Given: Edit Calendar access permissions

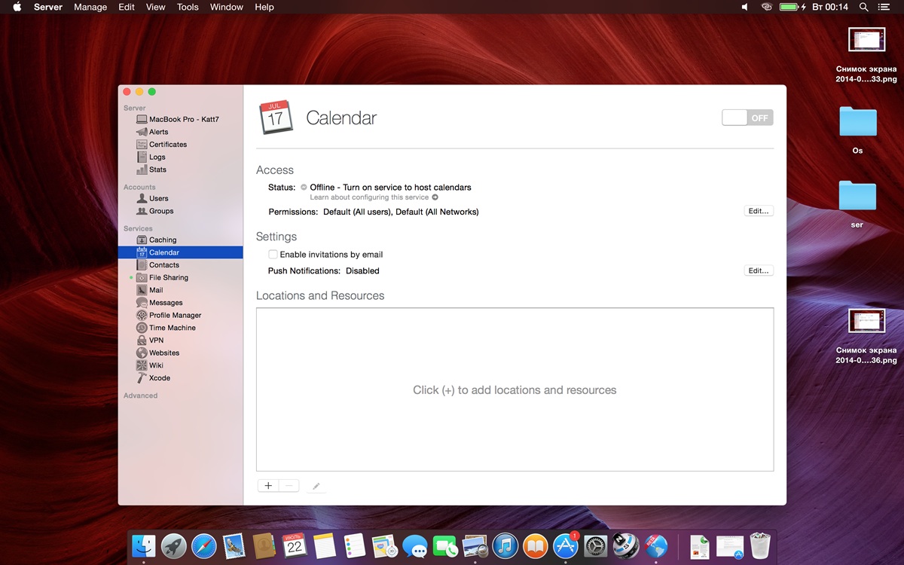Looking at the screenshot, I should [759, 211].
